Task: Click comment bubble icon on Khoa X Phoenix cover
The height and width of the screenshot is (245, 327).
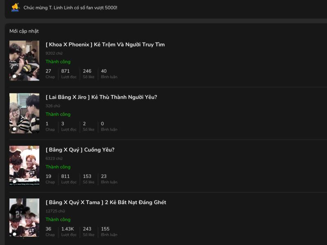Action: (x=15, y=76)
